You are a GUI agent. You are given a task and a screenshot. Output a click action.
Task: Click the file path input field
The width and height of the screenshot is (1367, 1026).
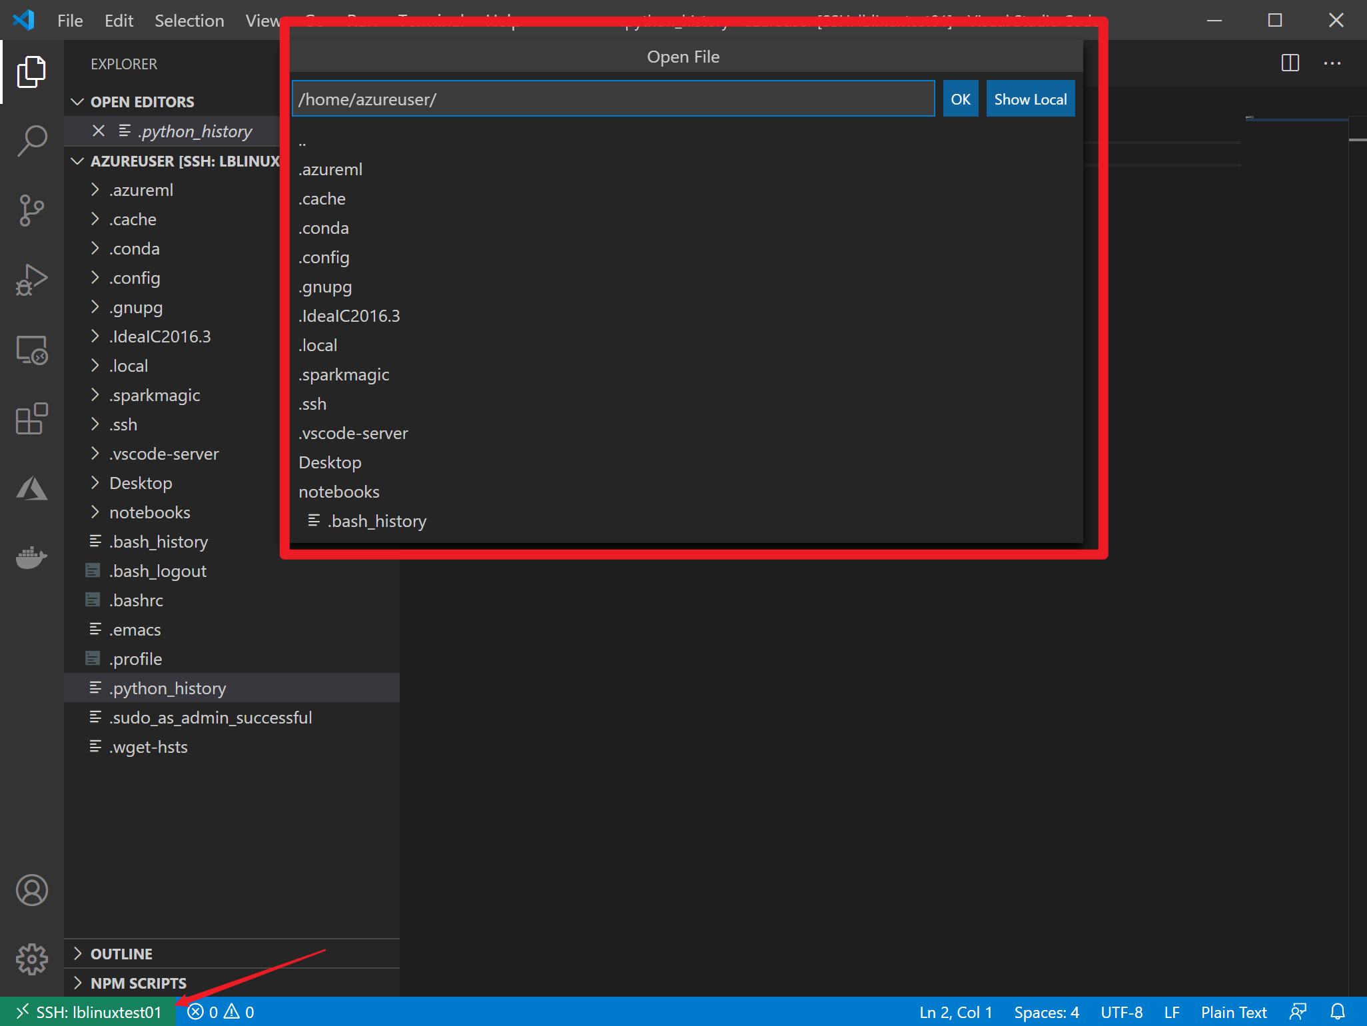tap(613, 99)
